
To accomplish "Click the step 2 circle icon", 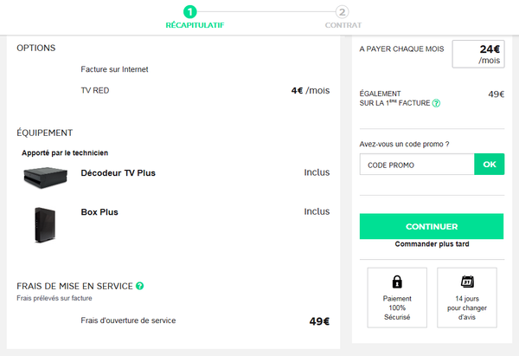I will point(343,12).
